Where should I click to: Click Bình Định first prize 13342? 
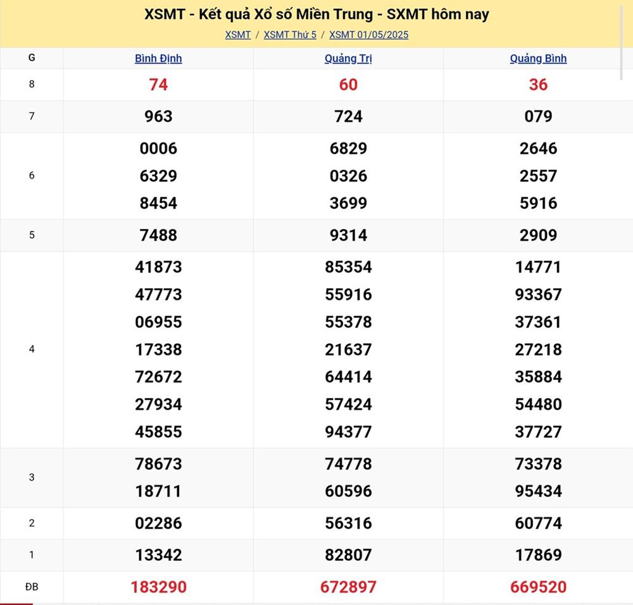click(158, 555)
